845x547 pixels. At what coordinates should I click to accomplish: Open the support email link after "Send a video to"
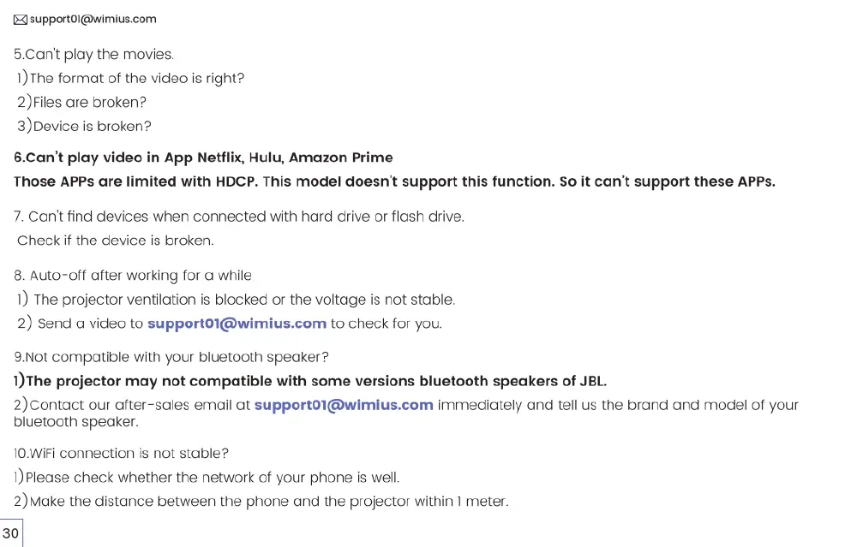pyautogui.click(x=237, y=324)
